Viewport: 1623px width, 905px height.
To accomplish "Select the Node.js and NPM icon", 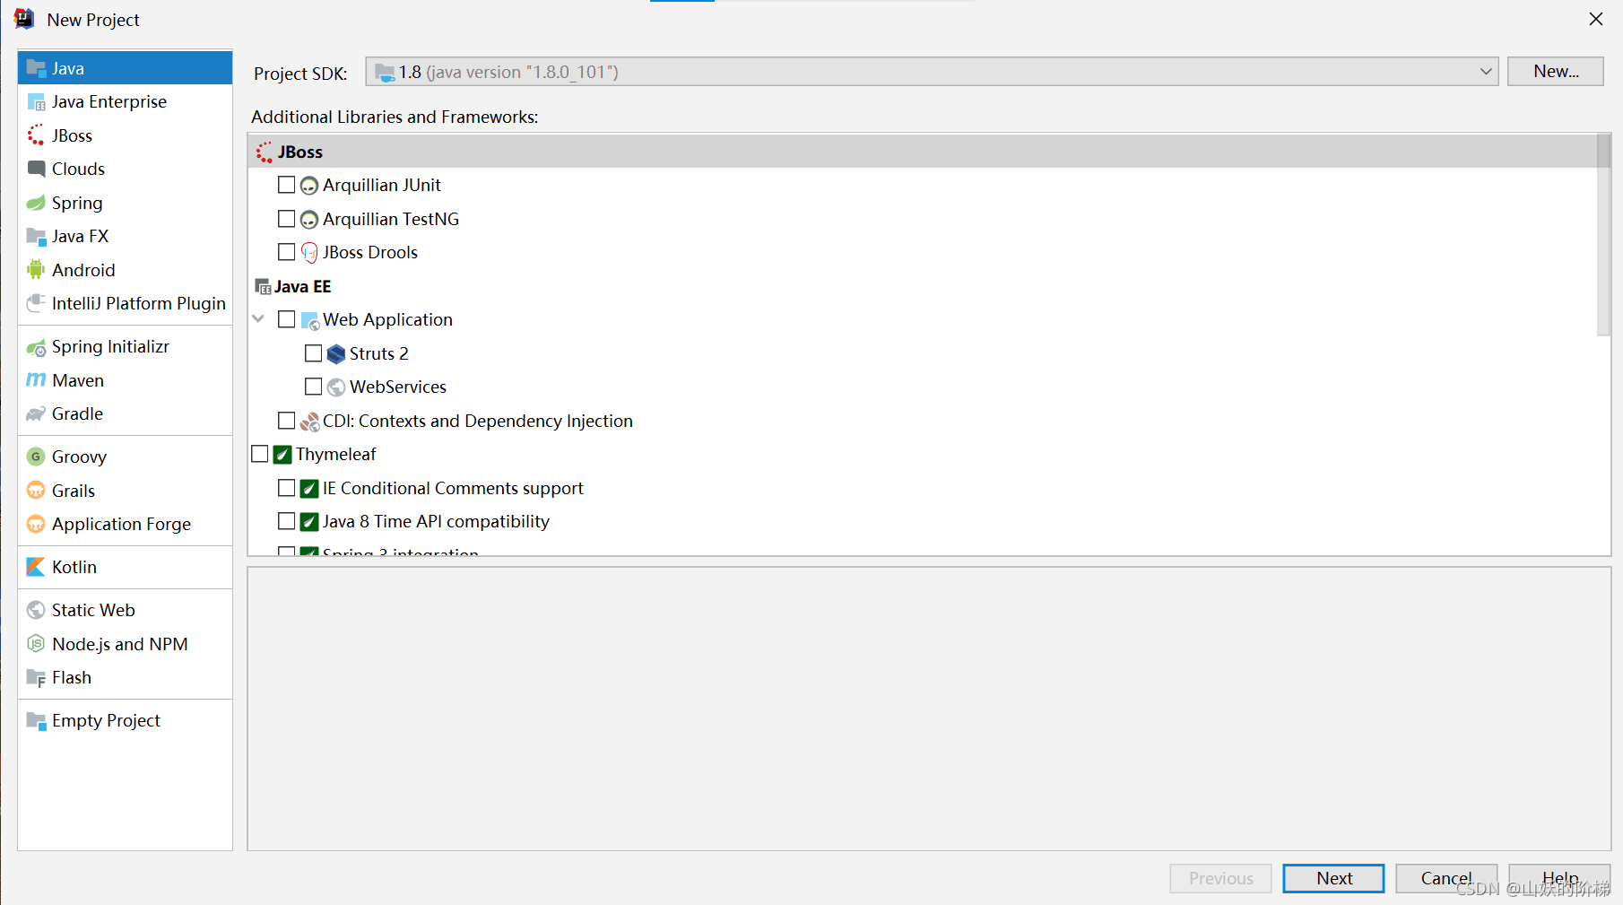I will pyautogui.click(x=36, y=644).
